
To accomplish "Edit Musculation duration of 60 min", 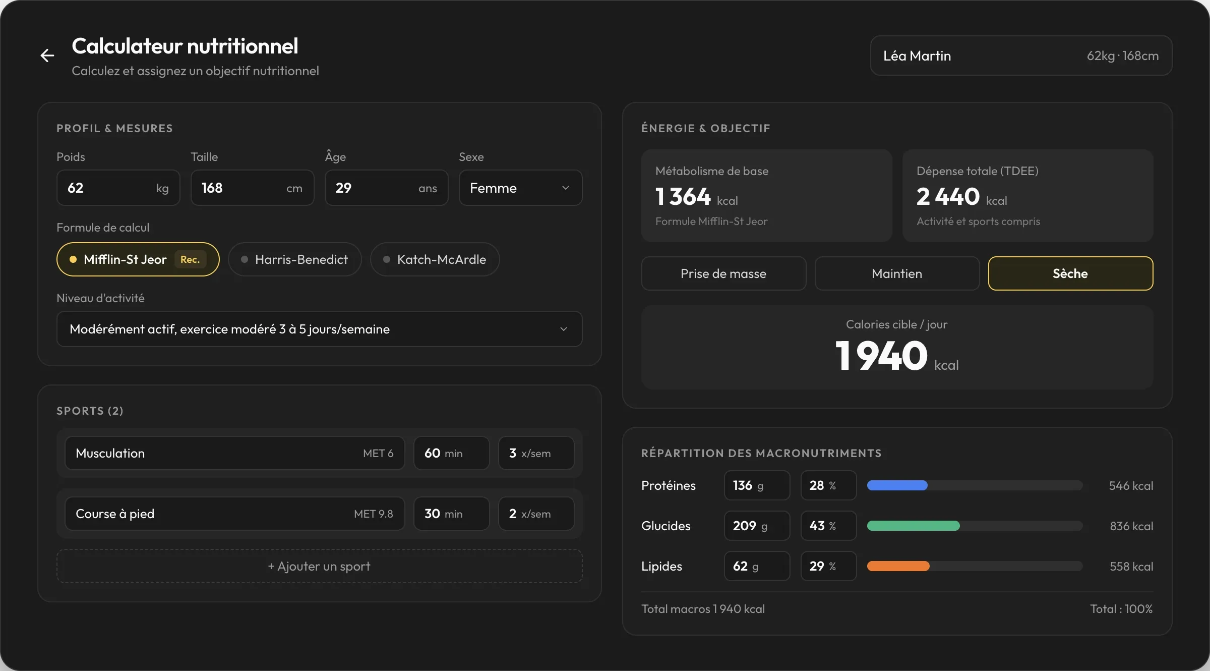I will [451, 453].
